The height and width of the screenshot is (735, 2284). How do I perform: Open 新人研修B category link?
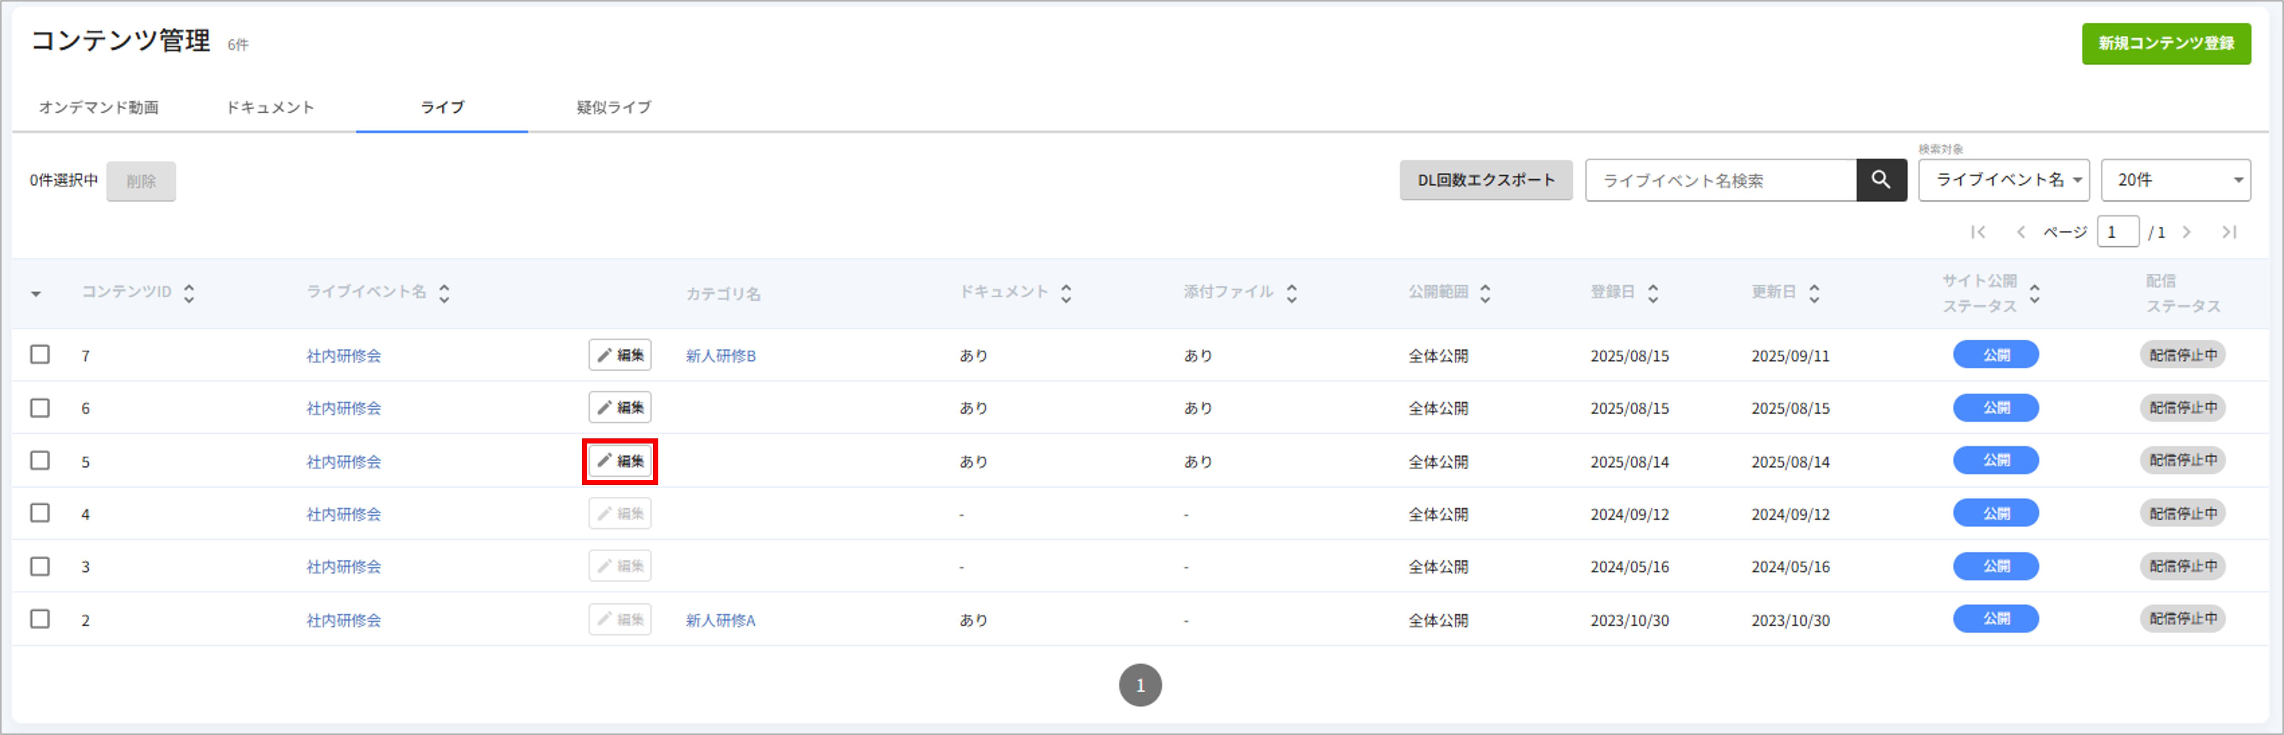721,356
